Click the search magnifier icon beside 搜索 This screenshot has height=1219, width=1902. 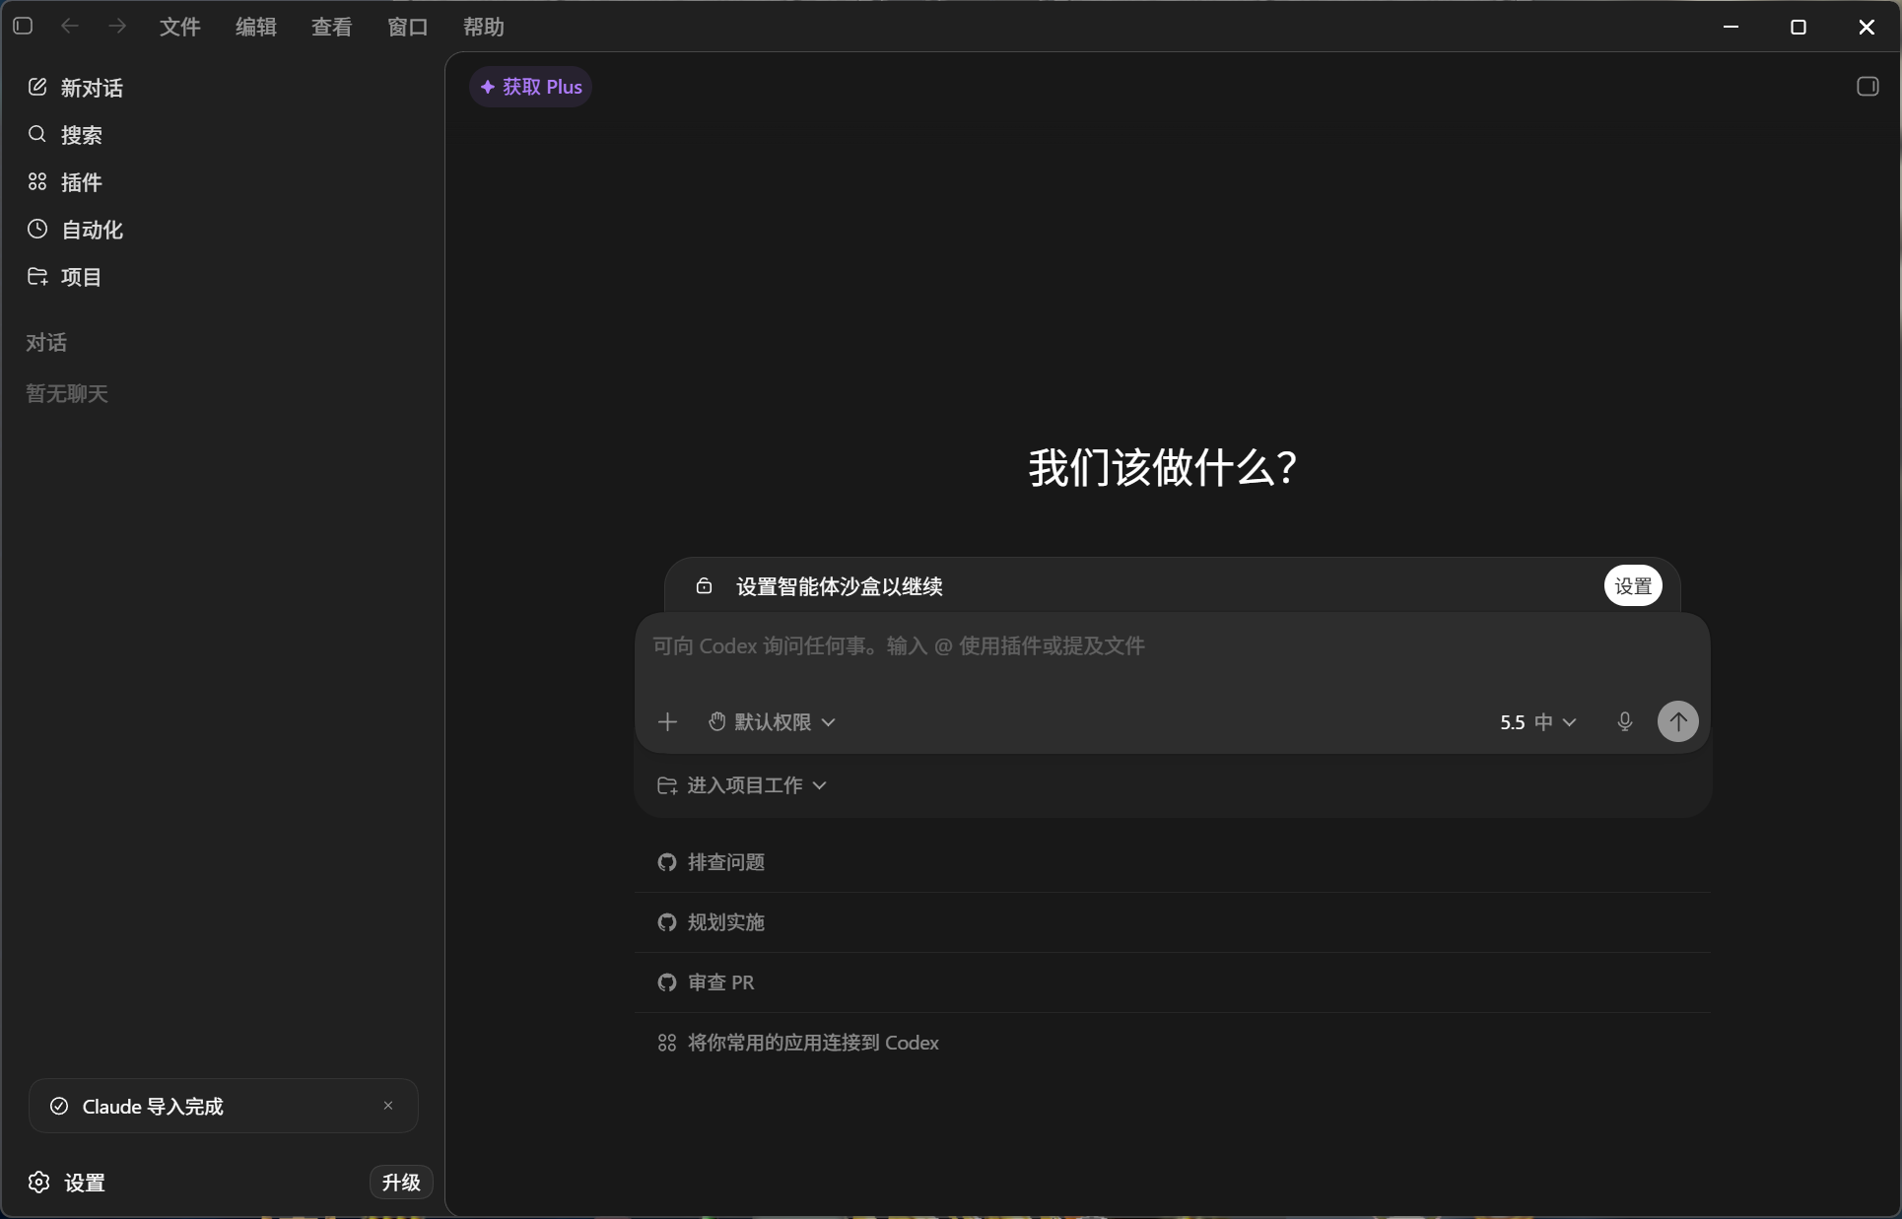click(x=37, y=134)
